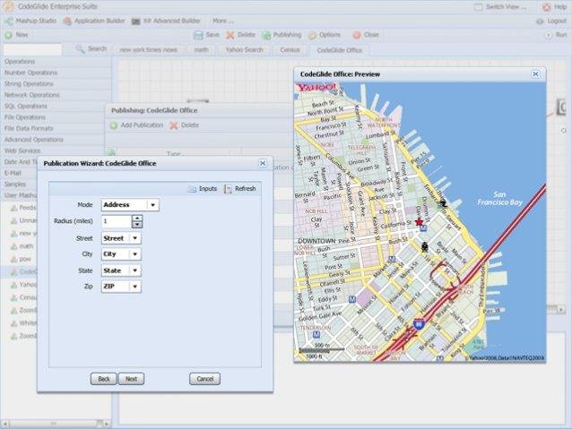Expand the Network Operations section
The width and height of the screenshot is (572, 429).
56,95
